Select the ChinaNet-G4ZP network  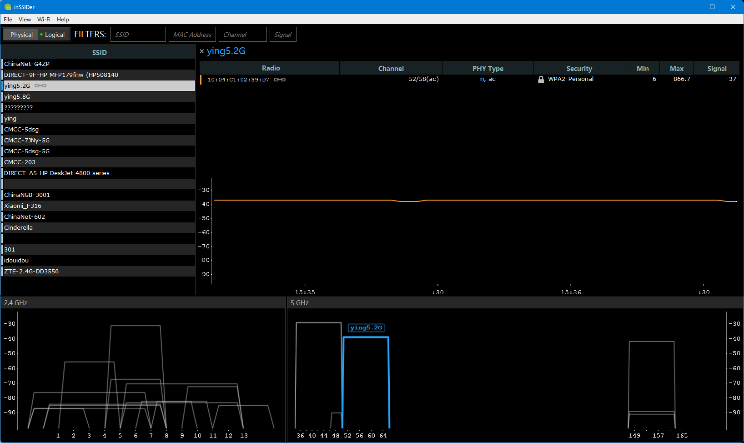pos(27,64)
